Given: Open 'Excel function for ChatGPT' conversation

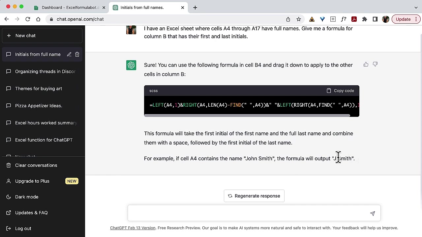Looking at the screenshot, I should tap(42, 140).
